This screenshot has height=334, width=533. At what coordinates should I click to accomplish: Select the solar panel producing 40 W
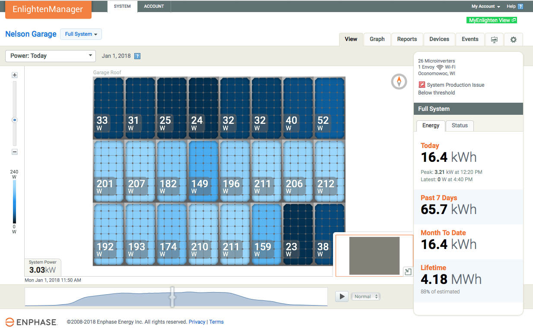coord(298,108)
